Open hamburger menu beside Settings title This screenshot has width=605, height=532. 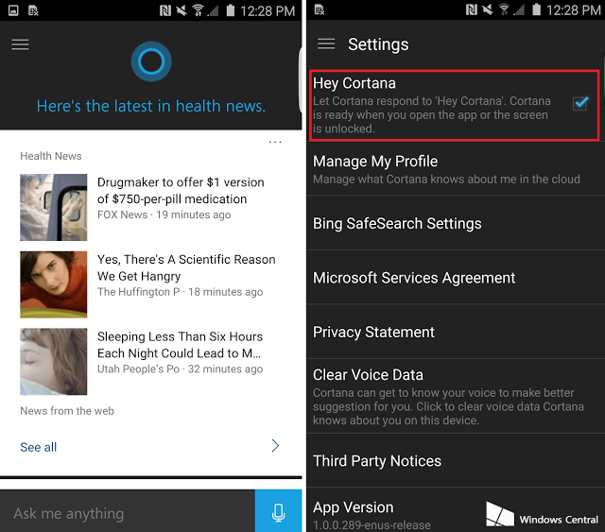tap(326, 44)
